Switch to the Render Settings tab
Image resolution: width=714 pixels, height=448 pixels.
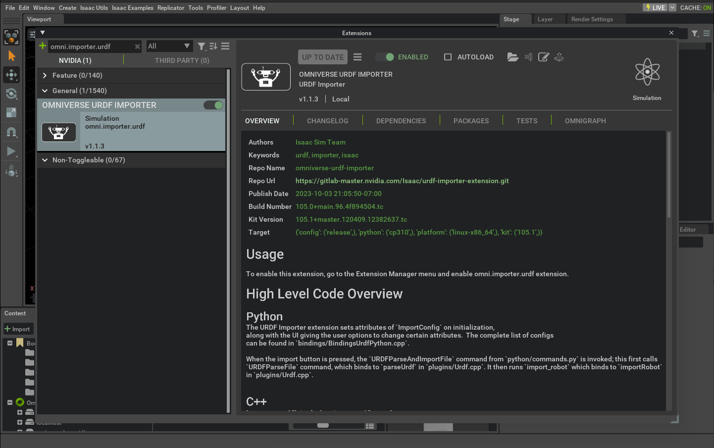(x=592, y=19)
